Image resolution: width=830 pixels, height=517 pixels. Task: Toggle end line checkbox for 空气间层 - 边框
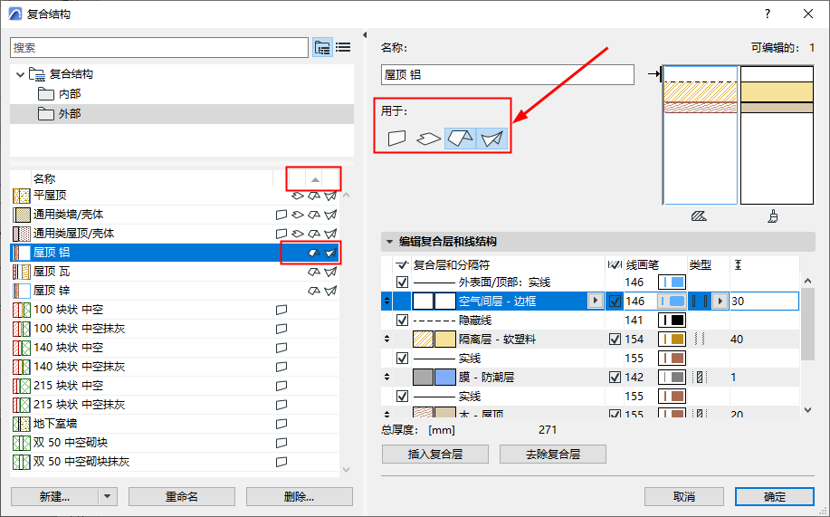coord(615,301)
